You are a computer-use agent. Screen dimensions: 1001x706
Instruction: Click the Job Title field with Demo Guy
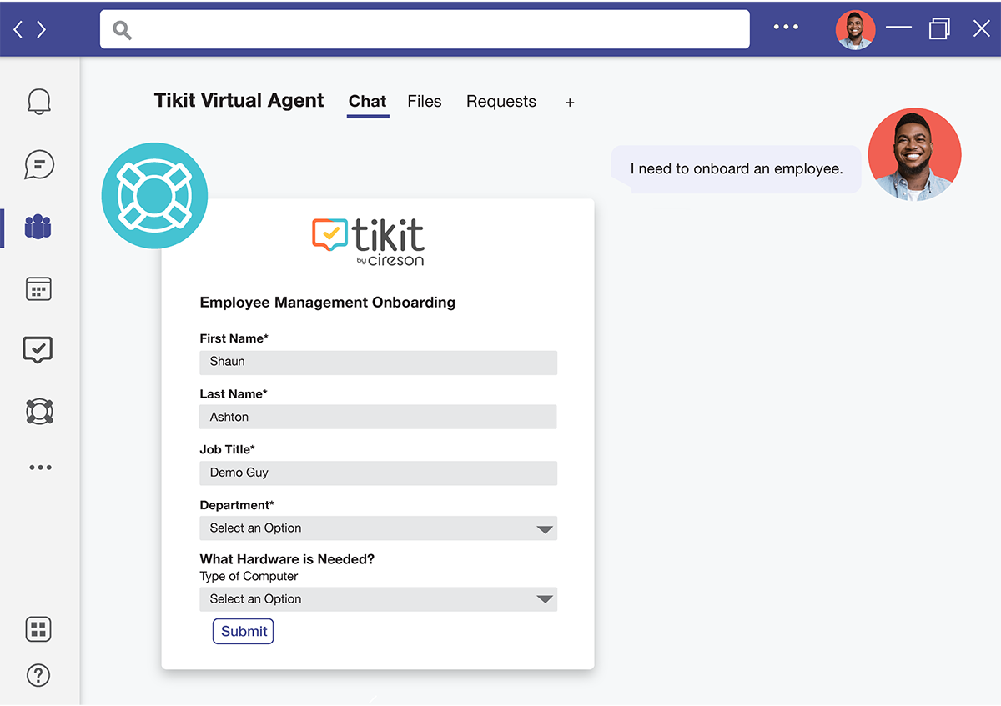378,473
